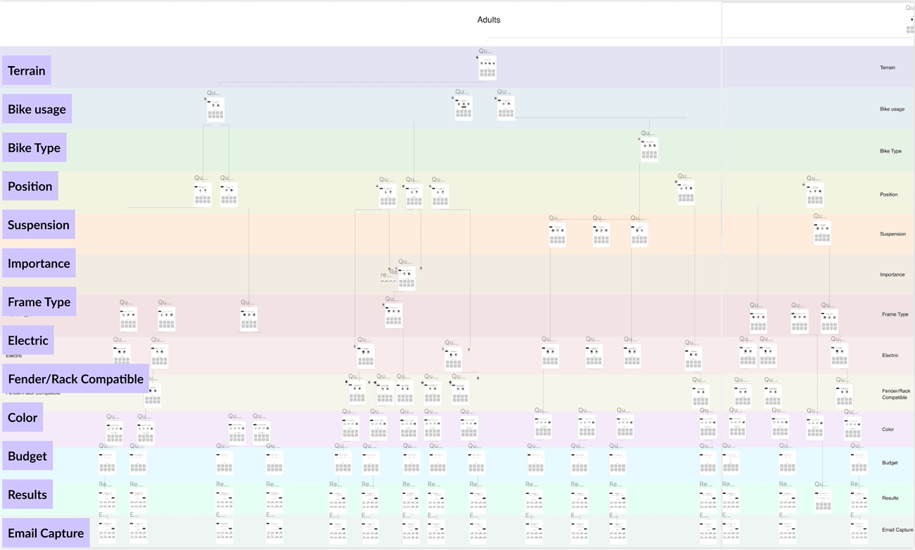
Task: Select the leftmost Frame Type question node
Action: 127,317
